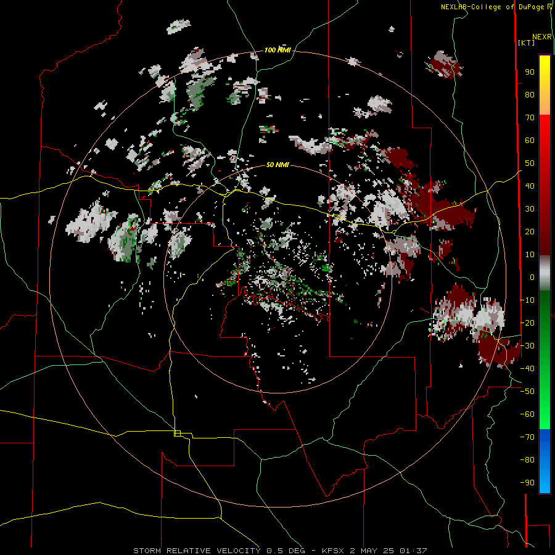Select the 30 knots scale label

click(x=530, y=209)
